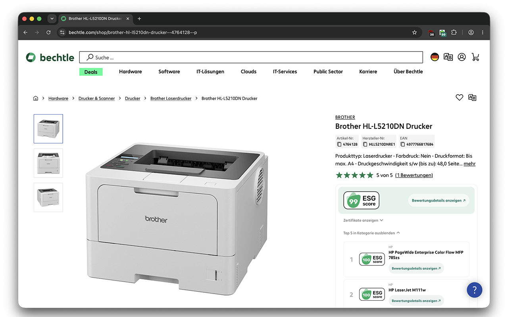
Task: Click the product title Brother HL-L5210DN Drucker
Action: click(384, 126)
